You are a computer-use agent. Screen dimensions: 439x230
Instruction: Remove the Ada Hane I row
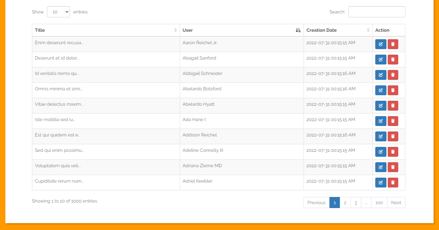393,121
